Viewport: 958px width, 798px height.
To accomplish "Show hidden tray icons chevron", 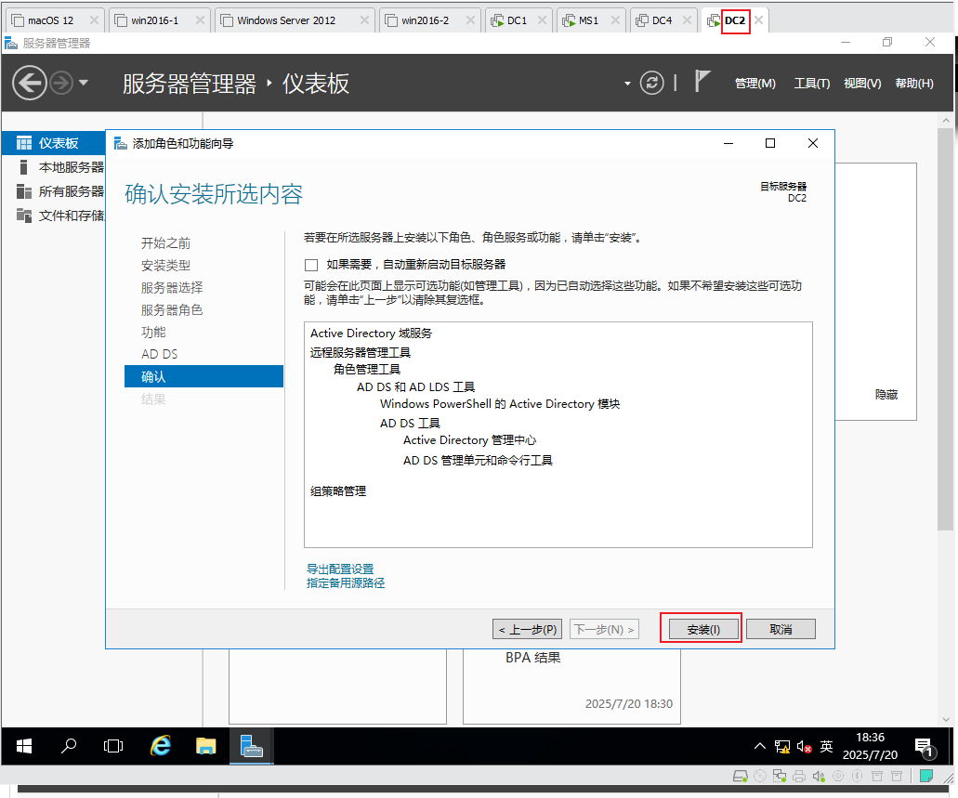I will pos(759,746).
